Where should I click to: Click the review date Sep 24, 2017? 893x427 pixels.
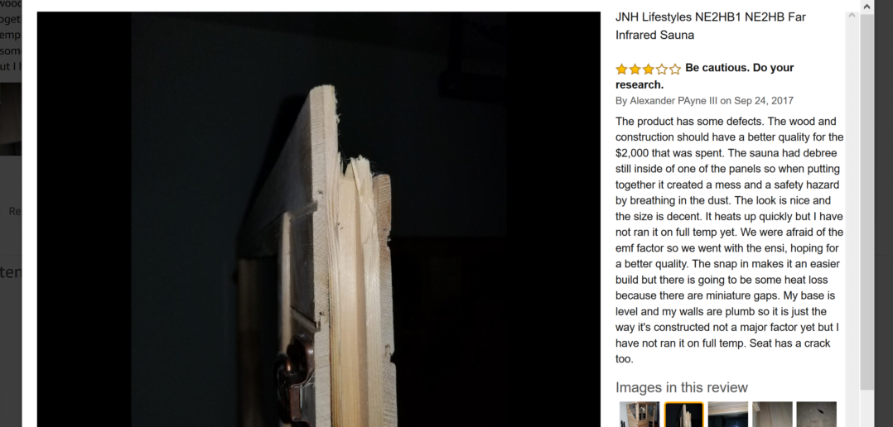pyautogui.click(x=764, y=101)
